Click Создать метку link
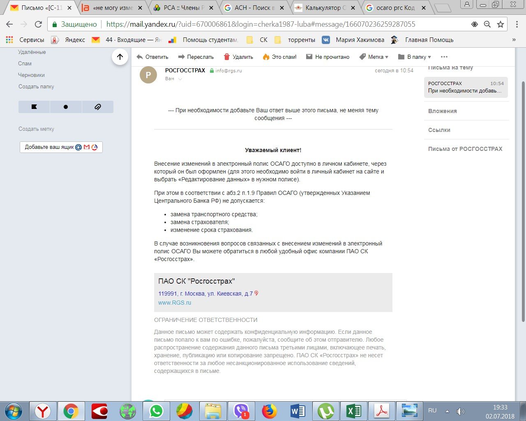 (x=36, y=129)
